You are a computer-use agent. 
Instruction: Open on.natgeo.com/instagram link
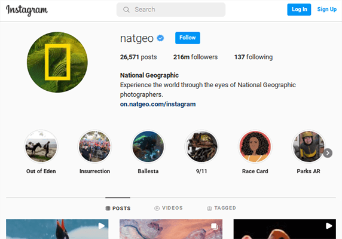coord(158,104)
